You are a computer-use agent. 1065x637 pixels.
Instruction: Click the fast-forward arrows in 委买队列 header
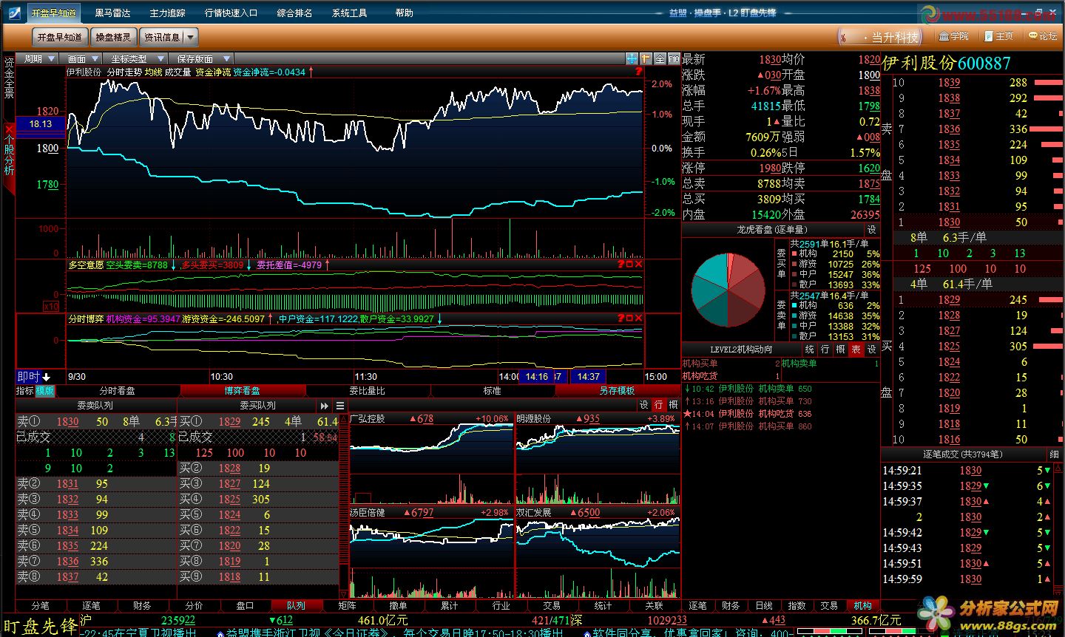pos(325,406)
